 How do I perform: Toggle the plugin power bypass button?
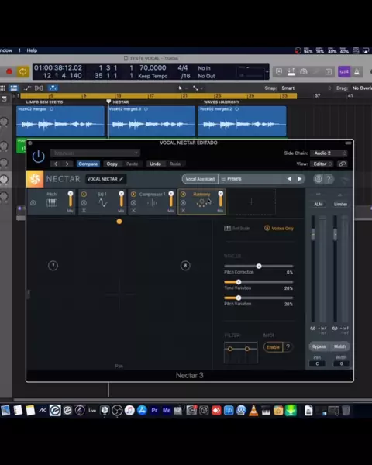pos(39,156)
